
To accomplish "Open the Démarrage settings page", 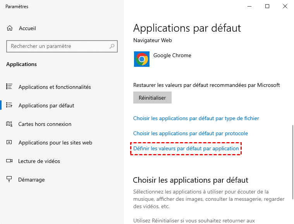I will click(x=31, y=180).
